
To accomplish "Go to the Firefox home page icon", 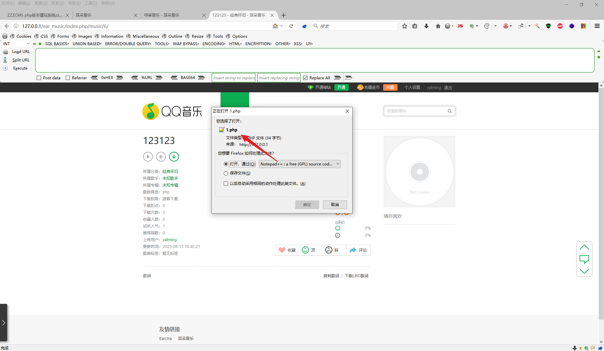I will (x=438, y=26).
